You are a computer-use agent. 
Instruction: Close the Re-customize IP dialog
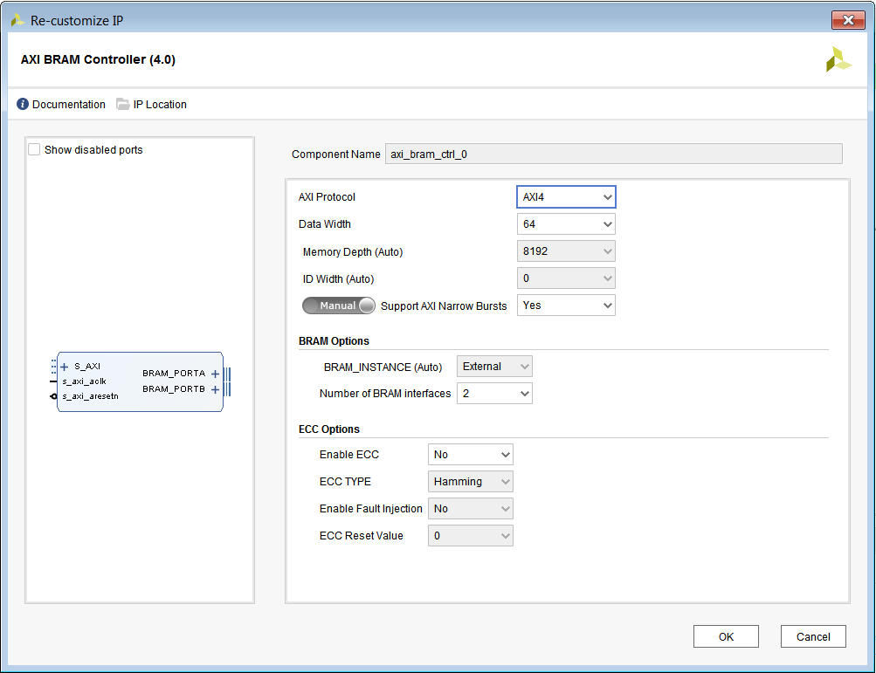847,20
